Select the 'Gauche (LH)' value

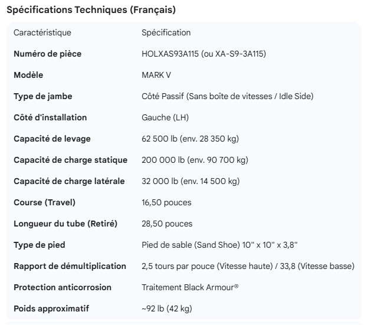[x=165, y=117]
